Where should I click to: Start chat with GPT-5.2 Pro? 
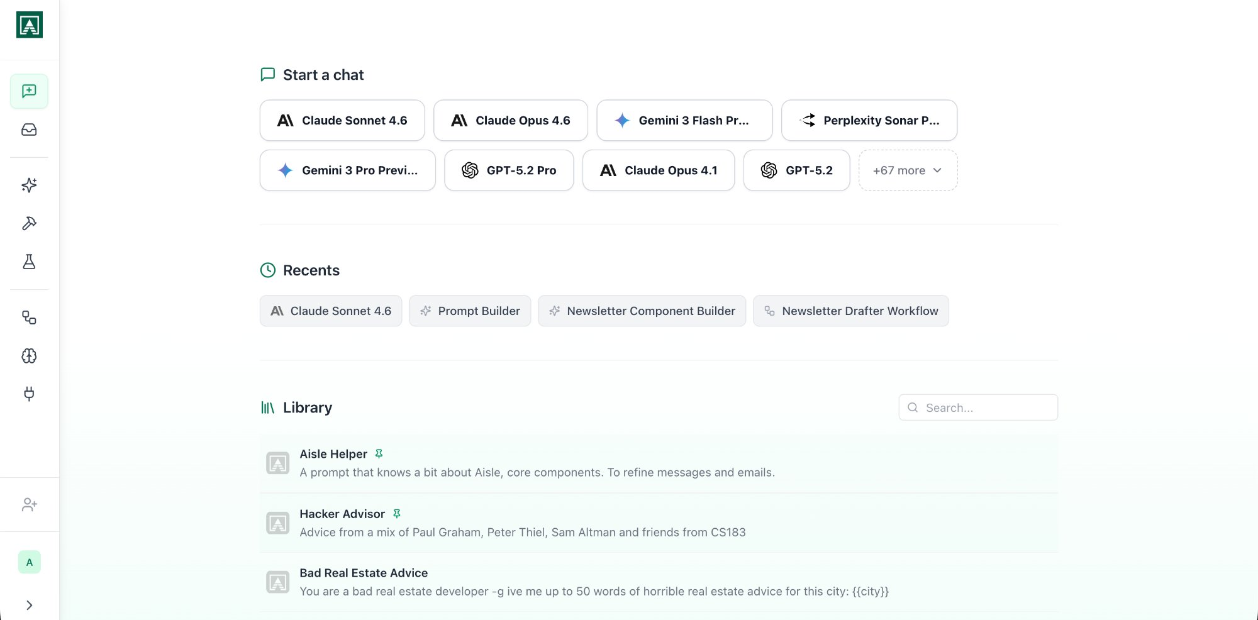coord(509,170)
